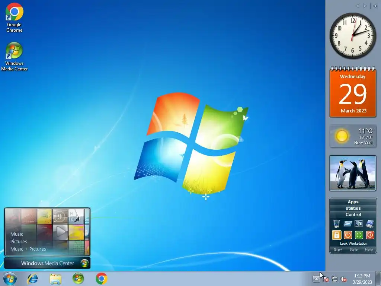Show hidden tray icons arrow
The image size is (381, 286).
(316, 279)
